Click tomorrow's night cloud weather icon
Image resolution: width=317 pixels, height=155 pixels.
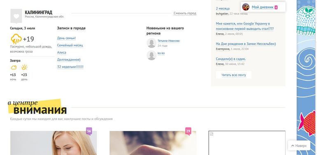click(14, 67)
